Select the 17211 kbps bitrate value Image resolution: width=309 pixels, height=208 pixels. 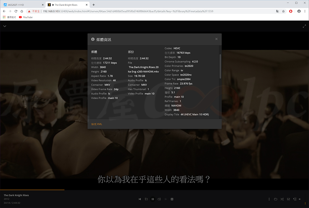click(110, 63)
